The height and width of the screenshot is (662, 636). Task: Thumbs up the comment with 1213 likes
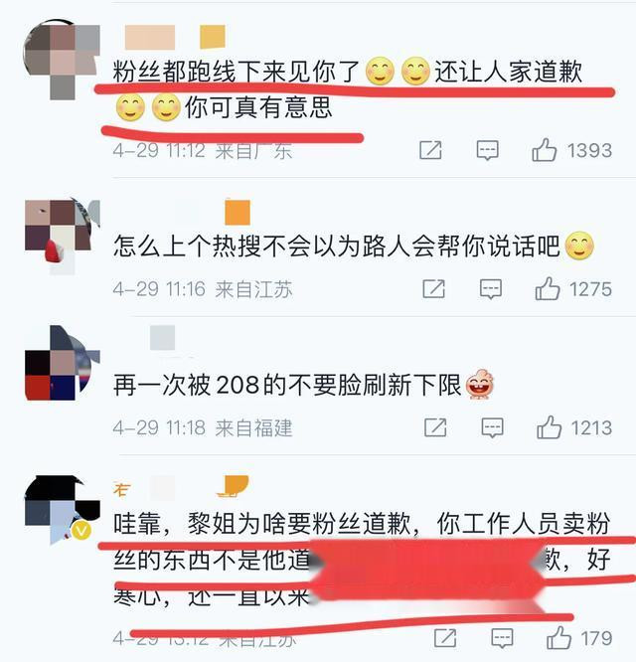[x=550, y=427]
